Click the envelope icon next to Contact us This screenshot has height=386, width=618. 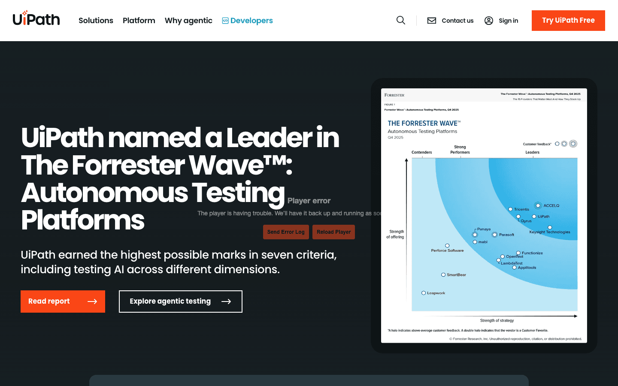431,20
